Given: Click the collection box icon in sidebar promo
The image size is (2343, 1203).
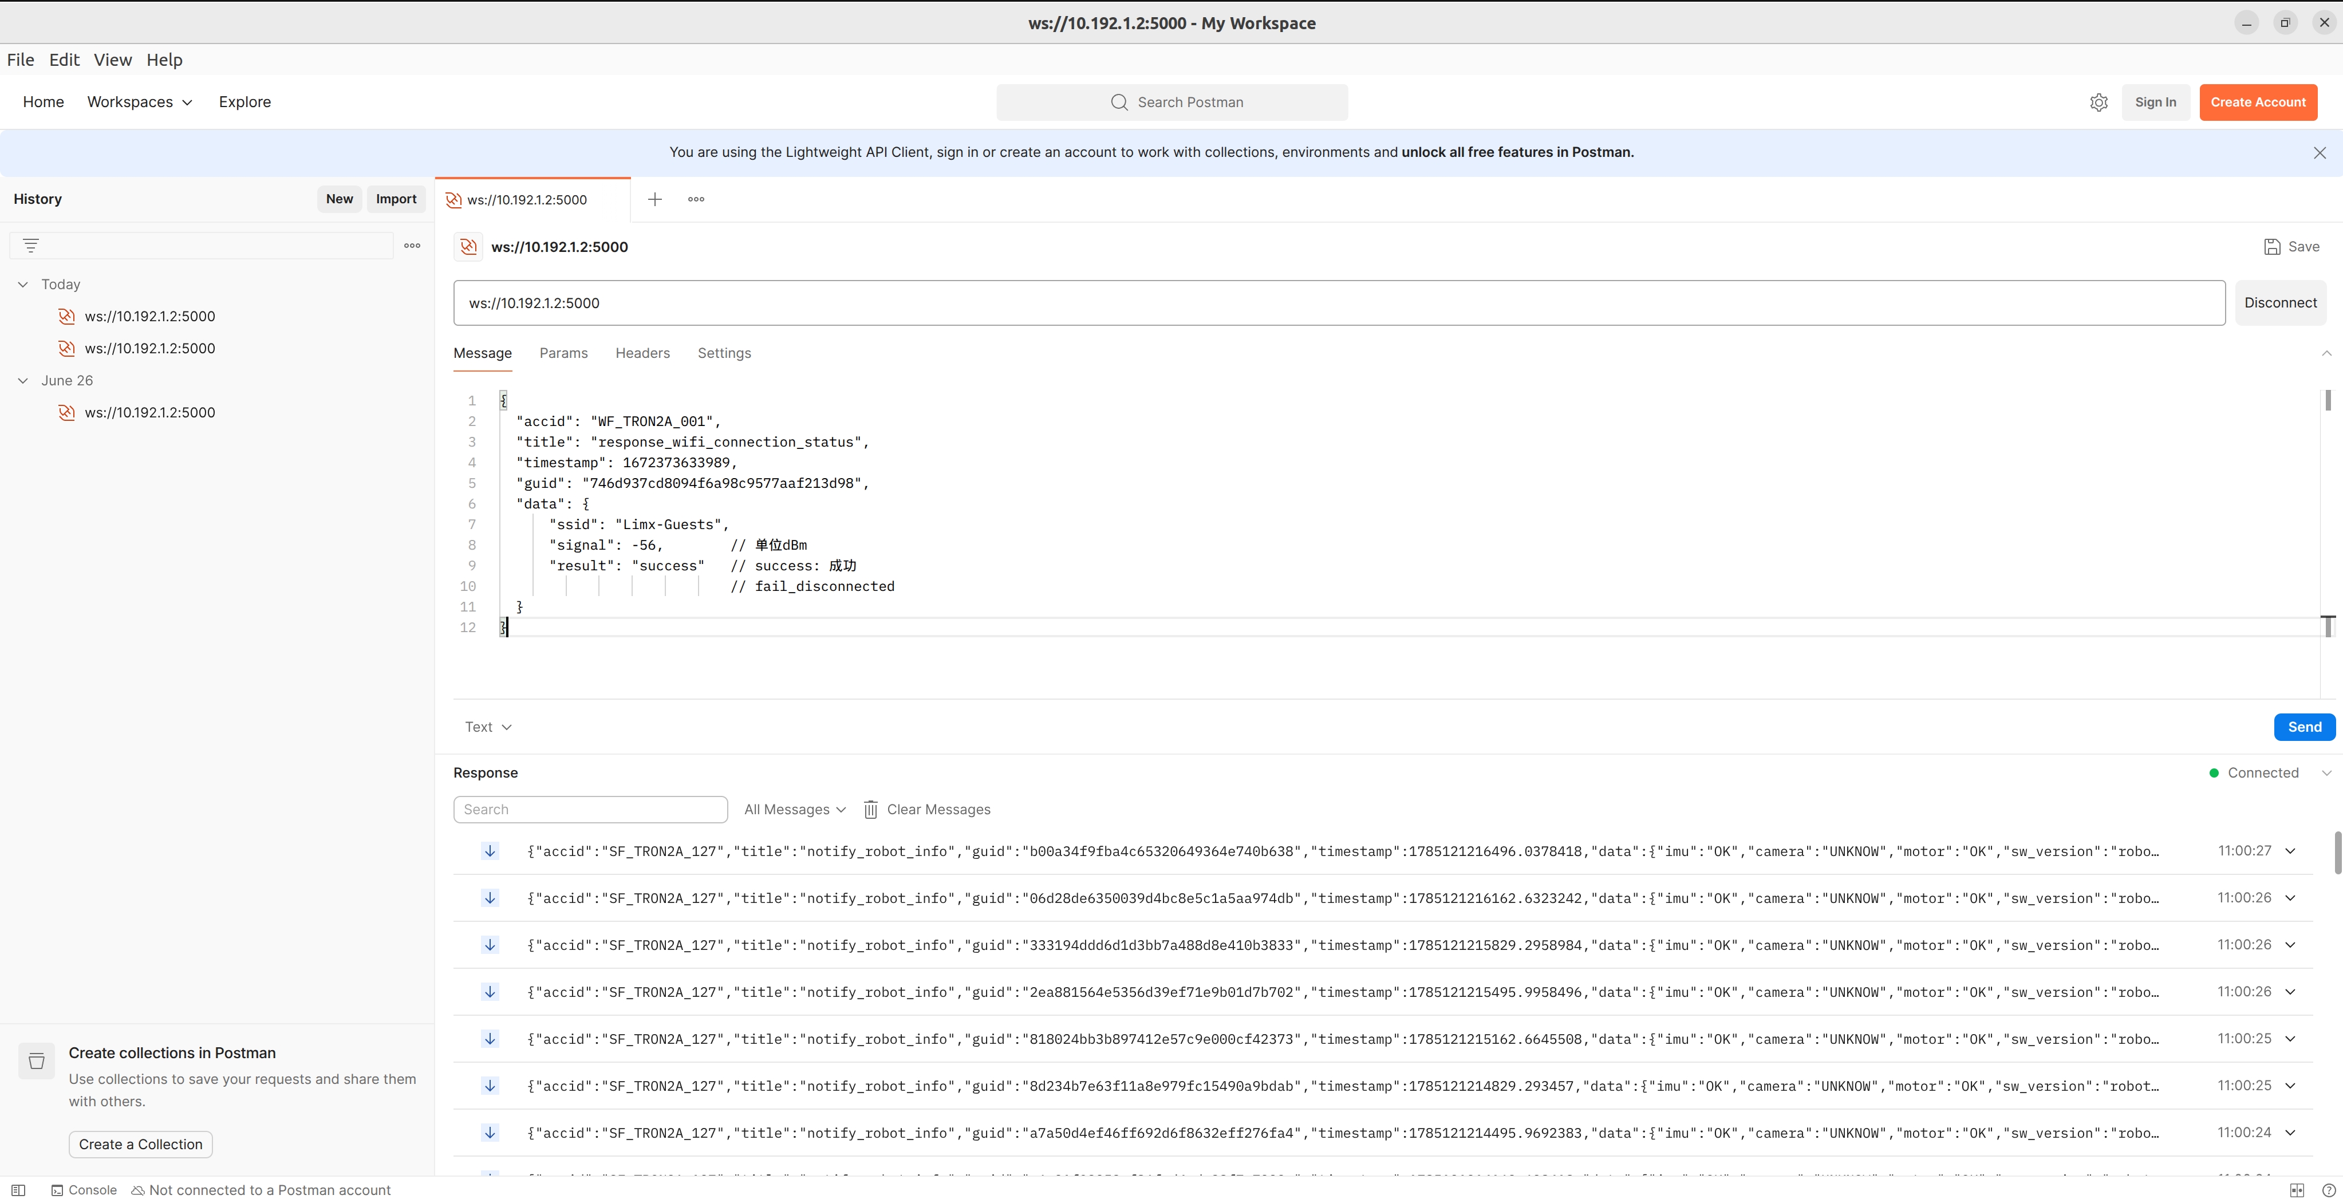Looking at the screenshot, I should click(x=37, y=1061).
